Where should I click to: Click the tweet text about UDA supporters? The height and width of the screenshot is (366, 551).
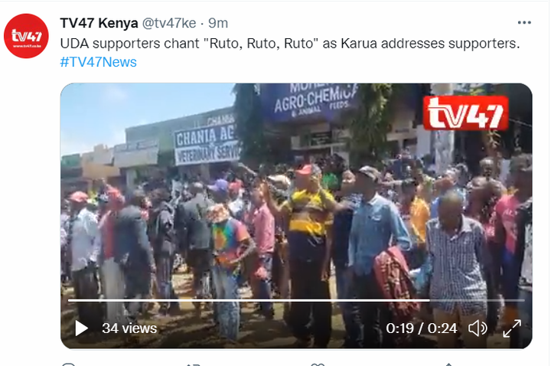(290, 44)
